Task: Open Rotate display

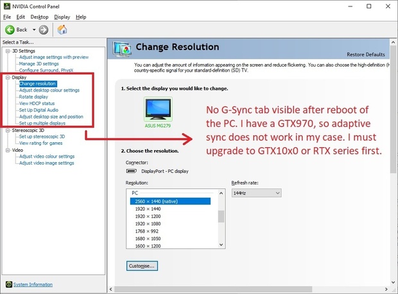Action: (33, 97)
